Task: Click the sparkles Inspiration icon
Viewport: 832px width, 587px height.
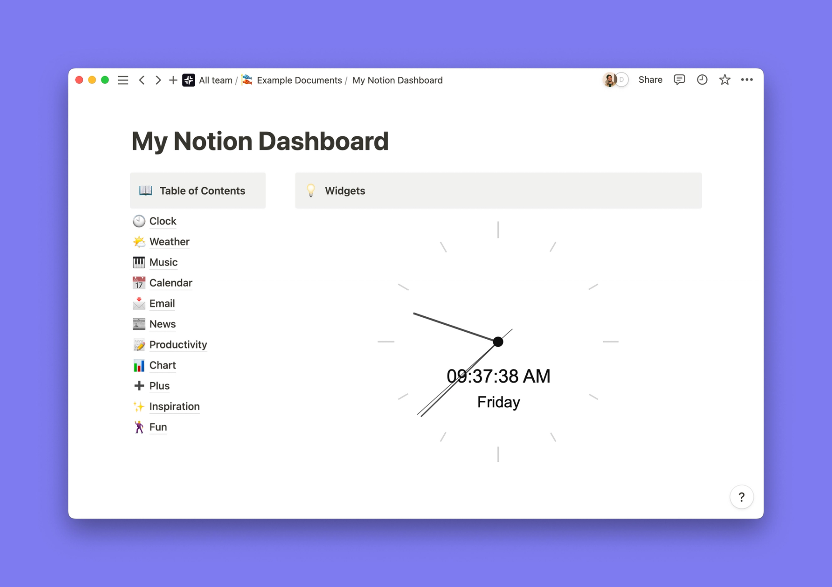Action: [139, 406]
